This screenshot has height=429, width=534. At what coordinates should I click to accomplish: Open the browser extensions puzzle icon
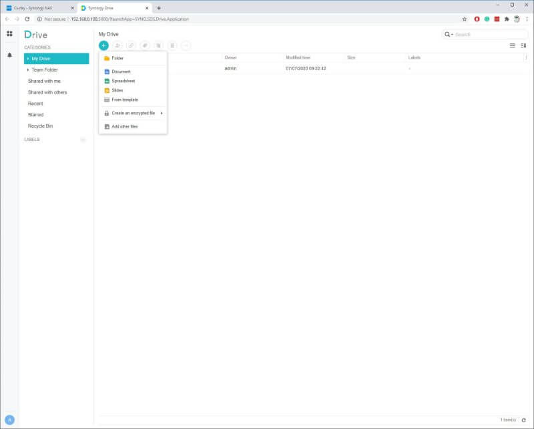click(x=507, y=19)
